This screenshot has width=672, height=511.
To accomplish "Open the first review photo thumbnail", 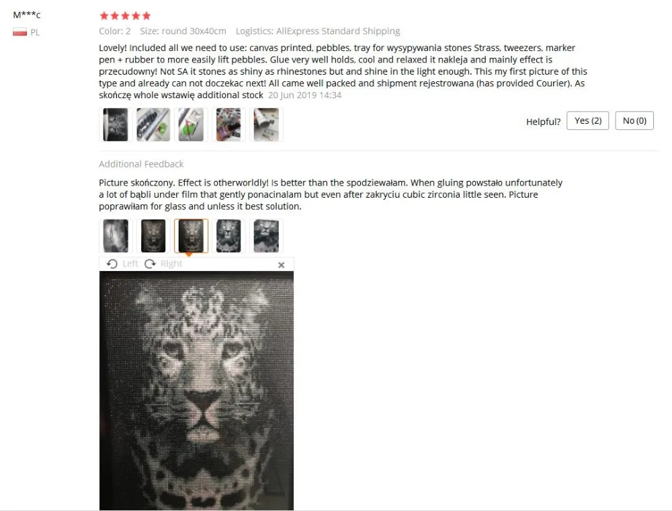I will click(x=116, y=125).
